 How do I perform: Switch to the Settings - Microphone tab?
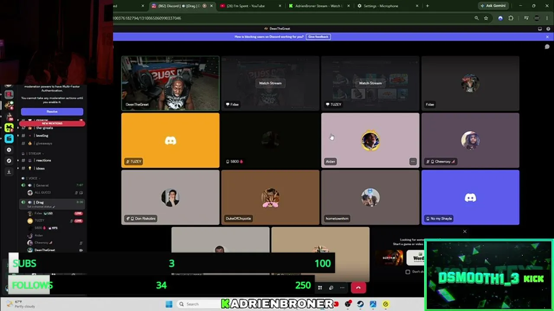click(x=388, y=6)
